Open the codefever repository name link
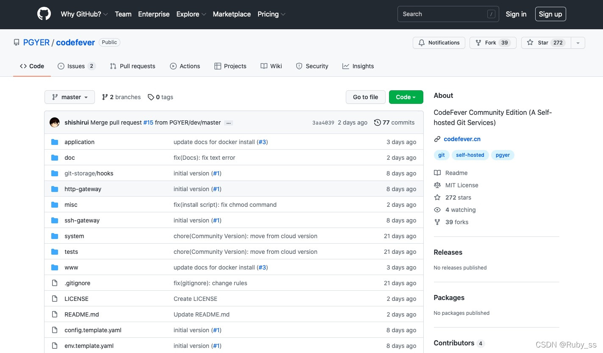Image resolution: width=603 pixels, height=353 pixels. pos(75,42)
